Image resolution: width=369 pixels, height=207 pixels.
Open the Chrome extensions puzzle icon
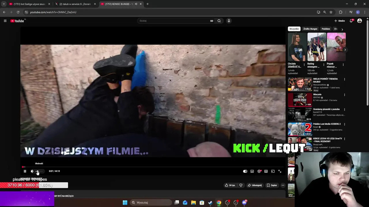(340, 12)
